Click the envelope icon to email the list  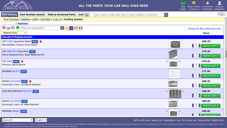(13, 27)
